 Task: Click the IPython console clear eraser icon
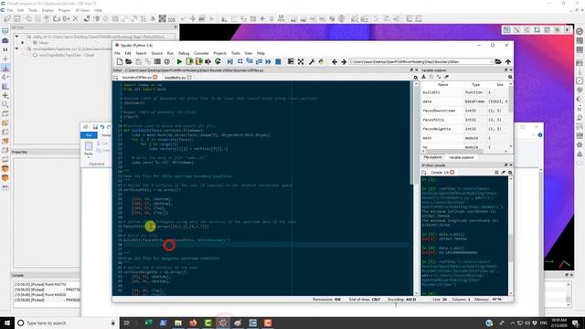(504, 173)
